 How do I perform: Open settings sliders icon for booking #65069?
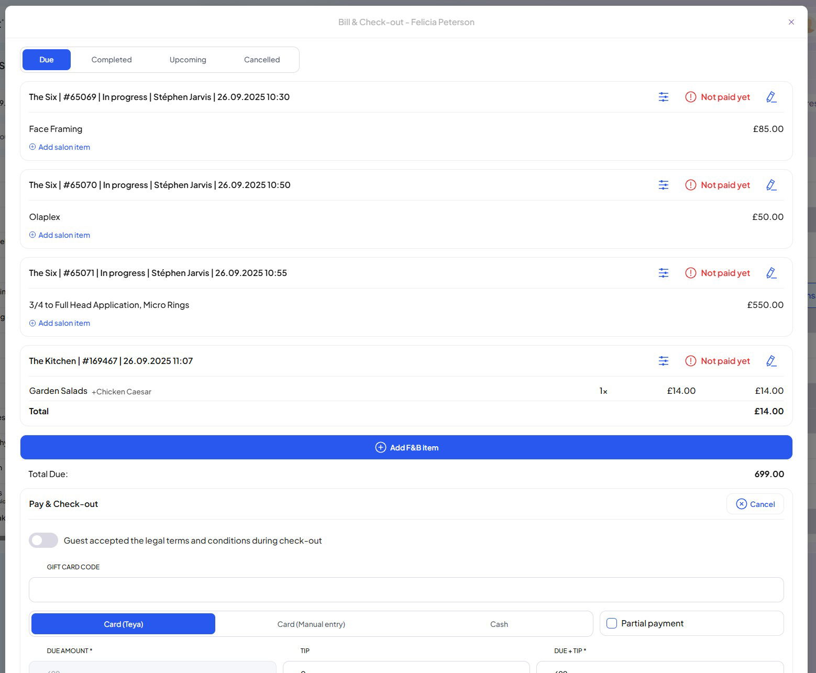tap(663, 97)
